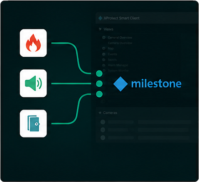Click the teal door access icon

(33, 123)
